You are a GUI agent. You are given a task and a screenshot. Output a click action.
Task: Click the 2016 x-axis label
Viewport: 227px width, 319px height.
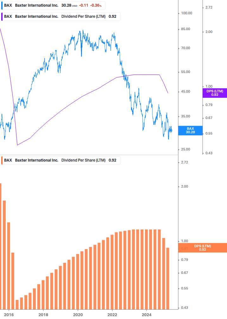9,315
